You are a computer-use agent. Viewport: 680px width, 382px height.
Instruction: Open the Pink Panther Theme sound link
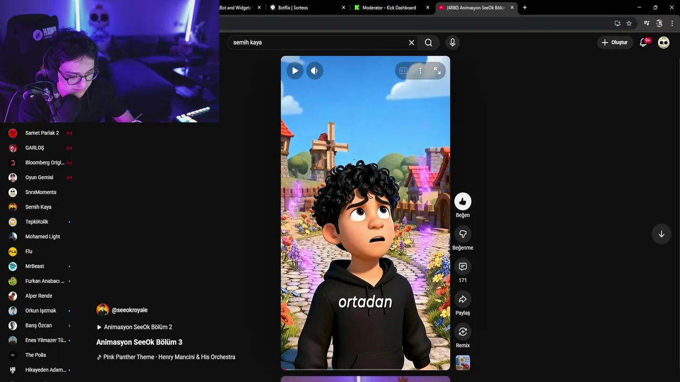pyautogui.click(x=166, y=357)
